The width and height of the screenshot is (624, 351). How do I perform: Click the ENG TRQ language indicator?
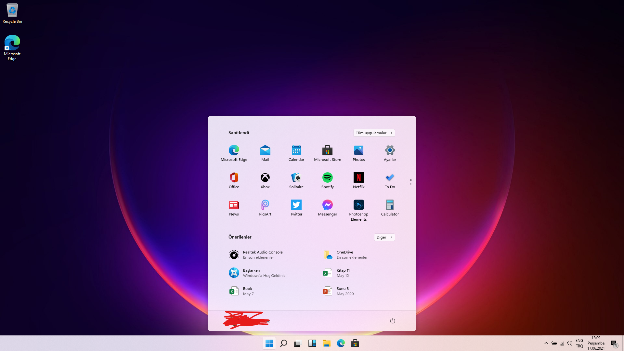click(x=579, y=343)
